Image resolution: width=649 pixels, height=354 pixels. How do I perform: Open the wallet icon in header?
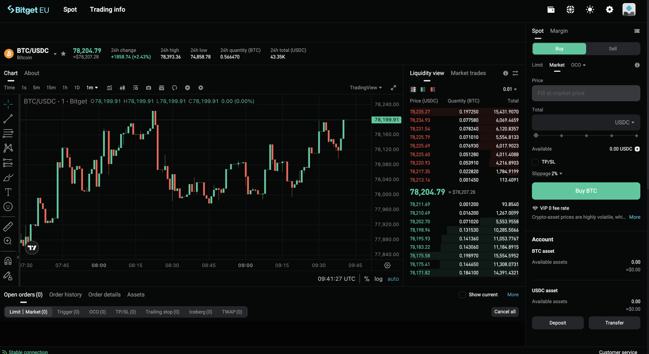(551, 10)
